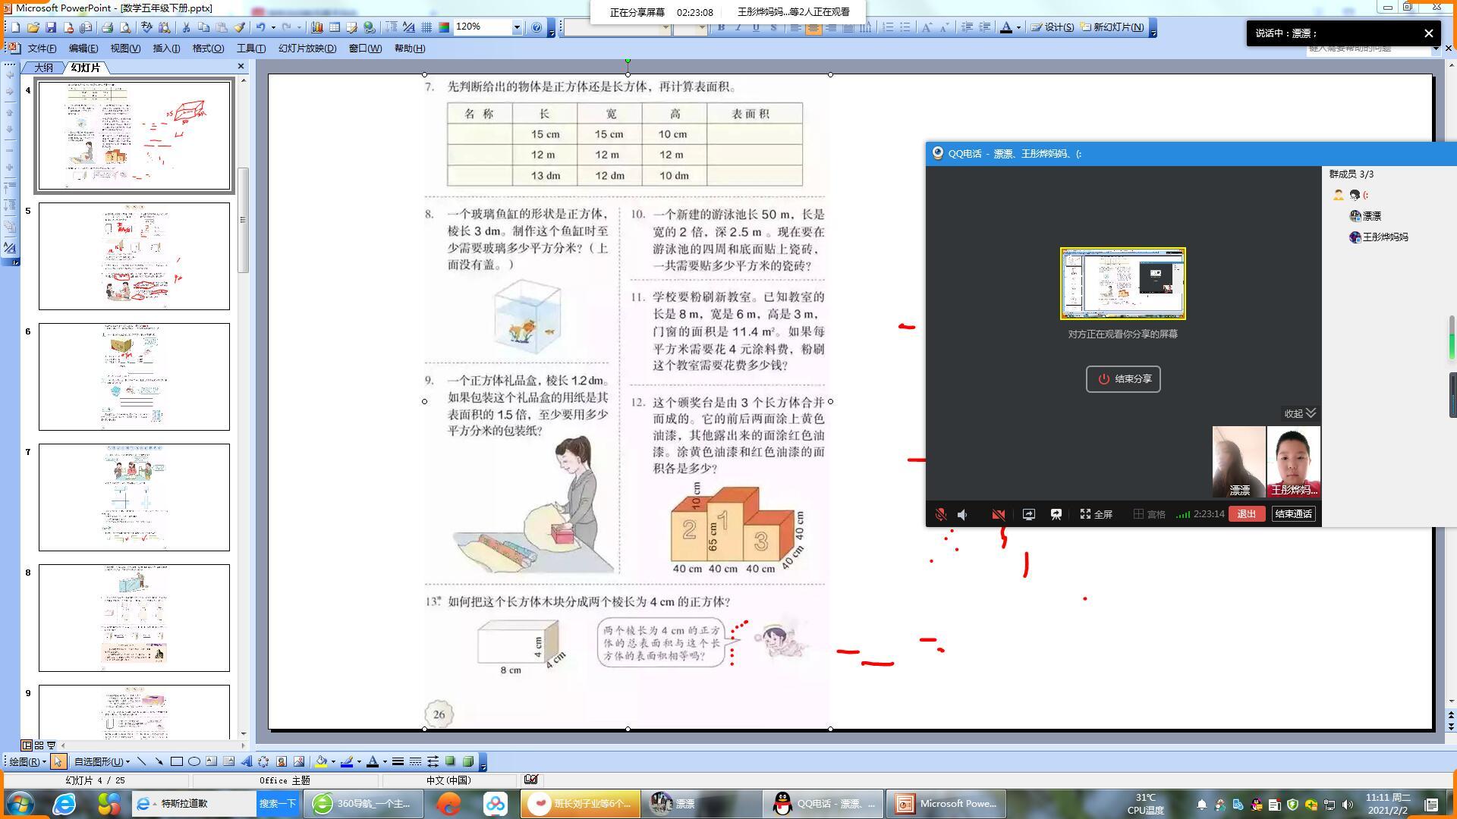Select the Oval shape tool
The height and width of the screenshot is (819, 1457).
point(194,761)
